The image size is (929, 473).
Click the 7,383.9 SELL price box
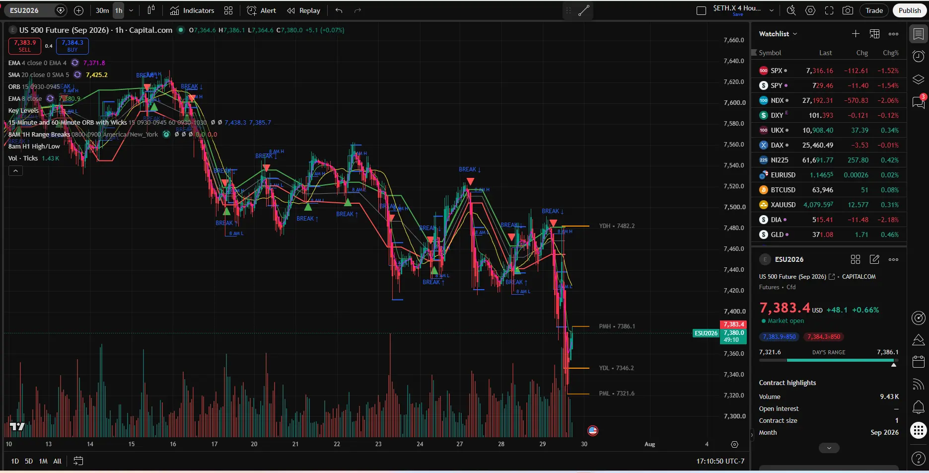(25, 46)
